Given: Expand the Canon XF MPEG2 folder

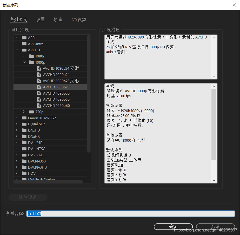Looking at the screenshot, I should (16, 118).
